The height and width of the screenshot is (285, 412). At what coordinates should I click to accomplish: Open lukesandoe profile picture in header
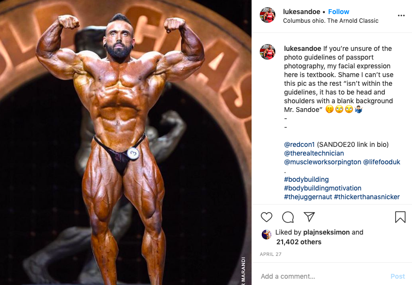pyautogui.click(x=268, y=15)
